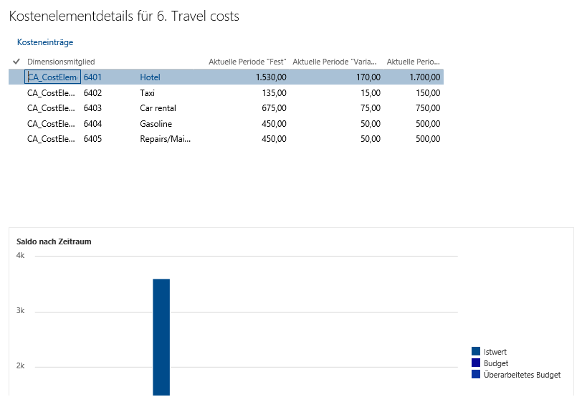
Task: Select the Gasoline row
Action: click(x=156, y=124)
